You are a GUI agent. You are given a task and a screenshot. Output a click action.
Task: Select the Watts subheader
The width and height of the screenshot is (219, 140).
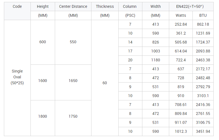click(x=181, y=15)
